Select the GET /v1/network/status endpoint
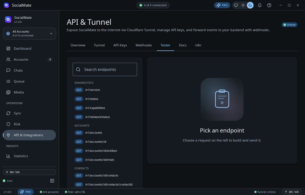This screenshot has width=305, height=195. [105, 117]
